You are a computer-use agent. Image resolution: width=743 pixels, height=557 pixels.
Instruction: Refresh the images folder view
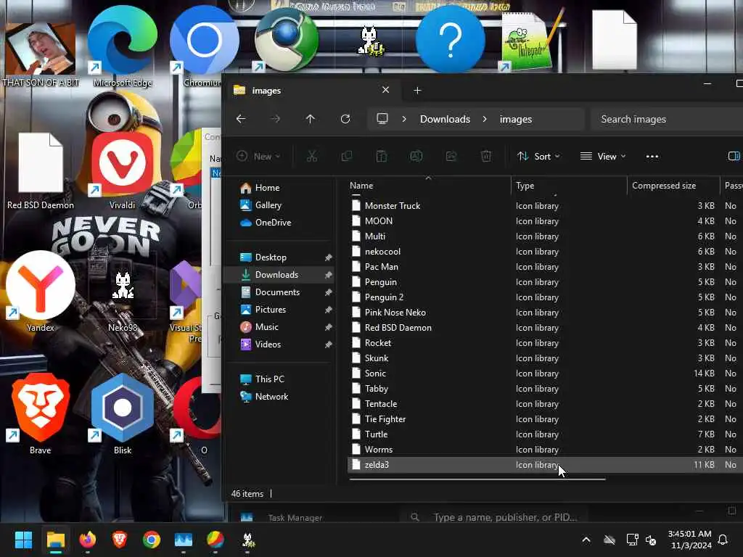pos(345,119)
